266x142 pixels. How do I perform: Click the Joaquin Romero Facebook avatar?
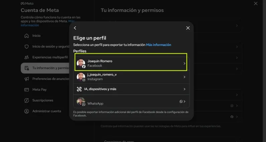point(81,63)
